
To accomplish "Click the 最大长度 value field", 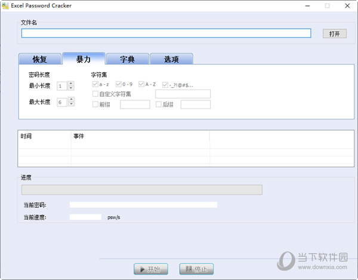I will (62, 102).
